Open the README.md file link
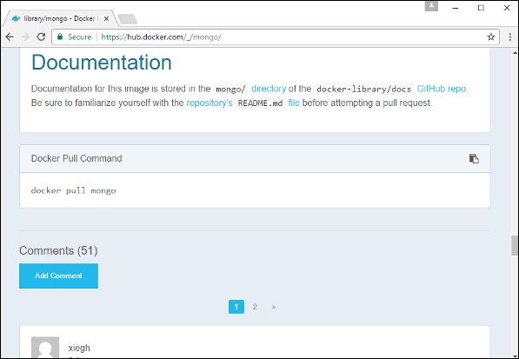 (x=294, y=103)
